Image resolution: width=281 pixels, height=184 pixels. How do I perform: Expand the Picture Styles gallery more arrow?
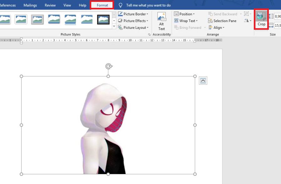[x=114, y=27]
